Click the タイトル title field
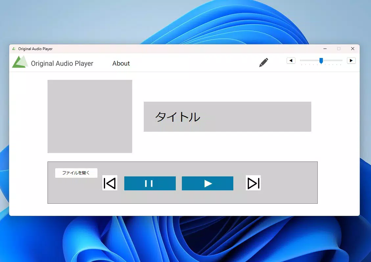 point(227,117)
